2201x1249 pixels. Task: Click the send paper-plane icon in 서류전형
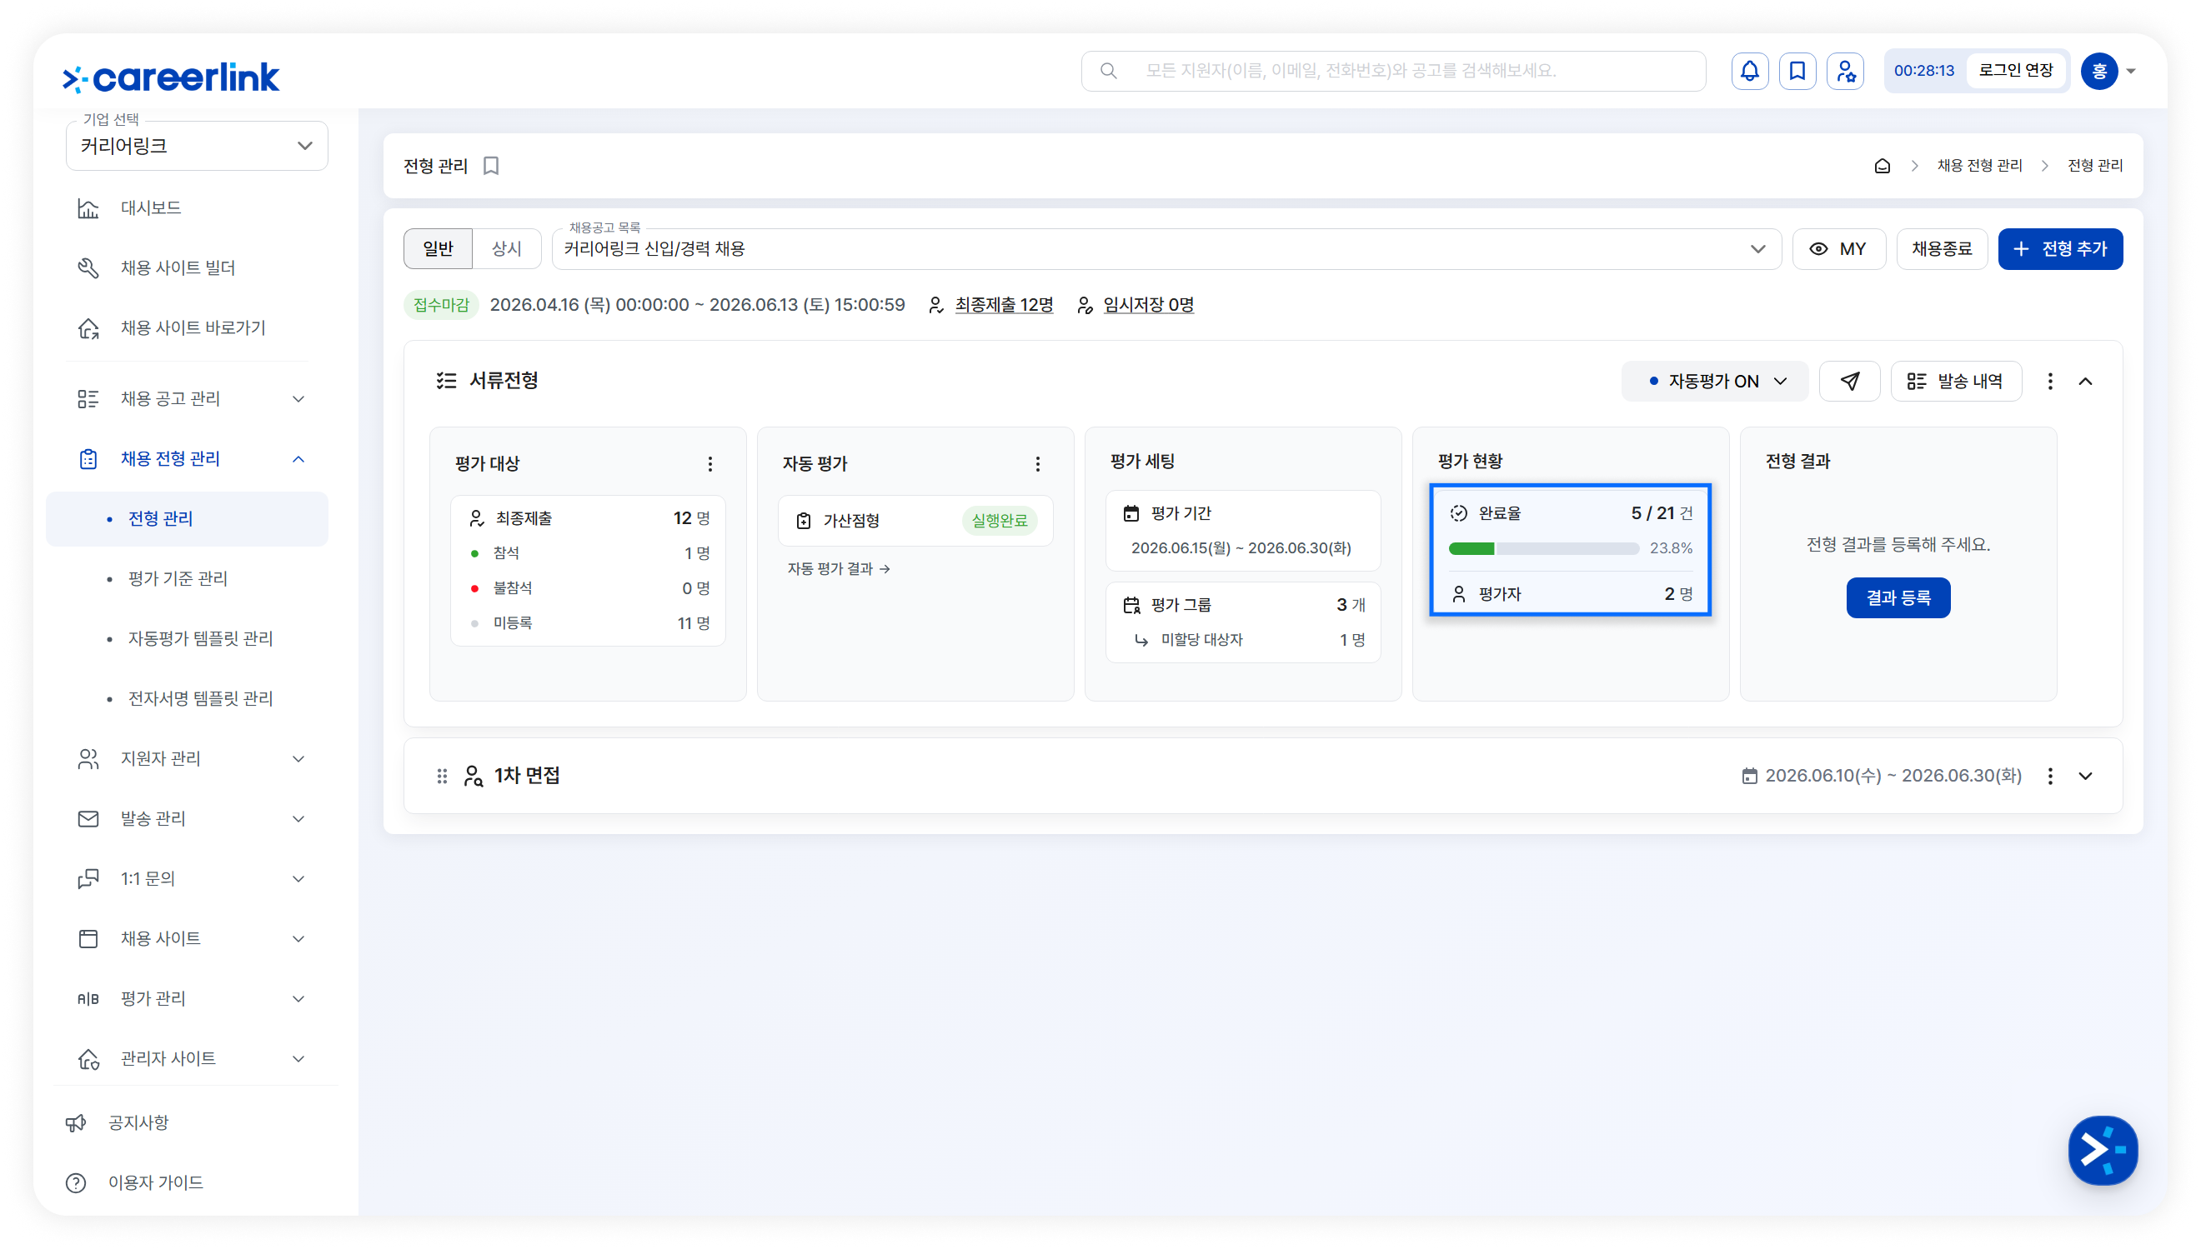(1849, 381)
